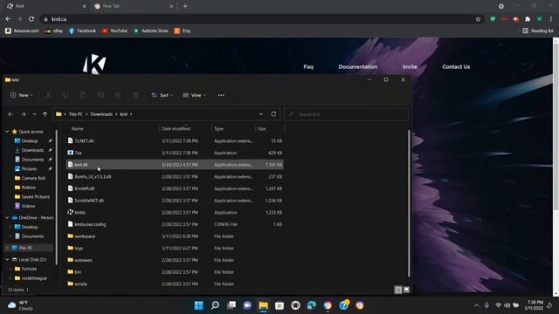This screenshot has height=314, width=559.
Task: Click the Invite link on website
Action: point(410,66)
